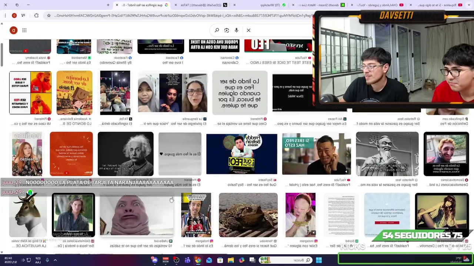Open Microsoft Store from the taskbar

tap(220, 260)
